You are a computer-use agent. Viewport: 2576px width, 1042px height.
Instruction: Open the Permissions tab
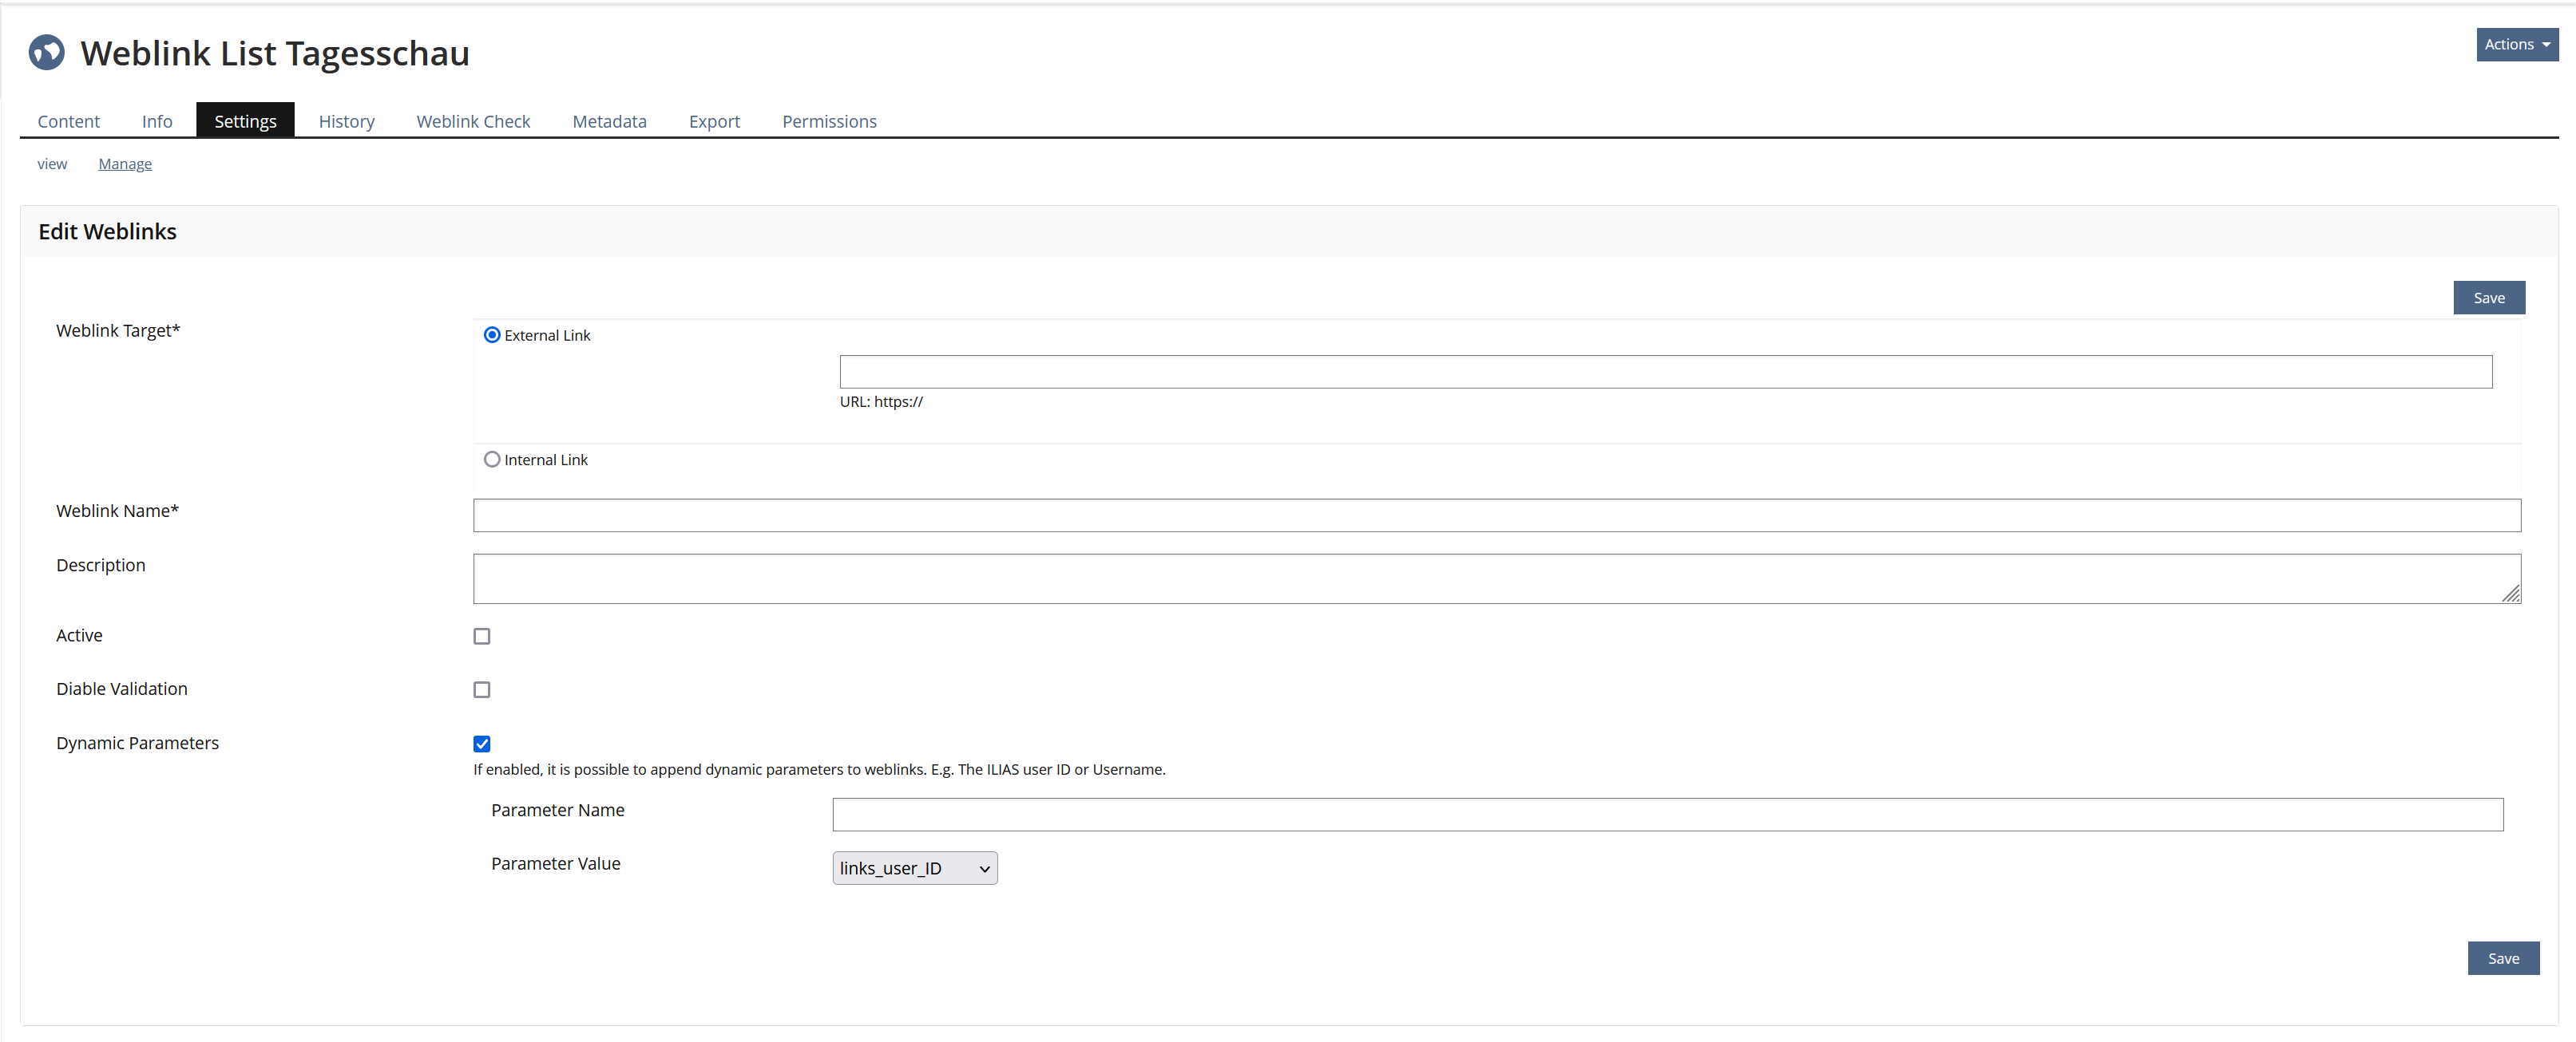click(829, 121)
